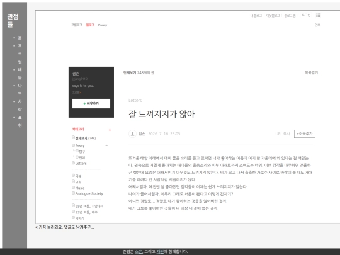Screen dimensions: 340x255
Task: Collapse the 카테고리 section with red arrow
Action: [110, 130]
